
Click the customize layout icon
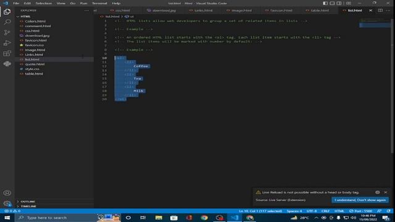coord(349,3)
